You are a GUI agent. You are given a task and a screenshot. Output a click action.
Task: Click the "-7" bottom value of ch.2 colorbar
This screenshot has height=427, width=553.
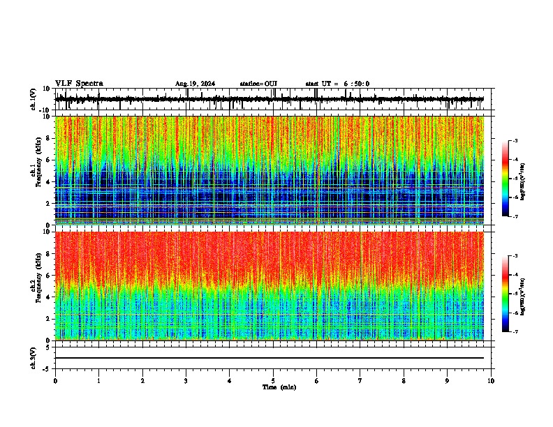(515, 331)
